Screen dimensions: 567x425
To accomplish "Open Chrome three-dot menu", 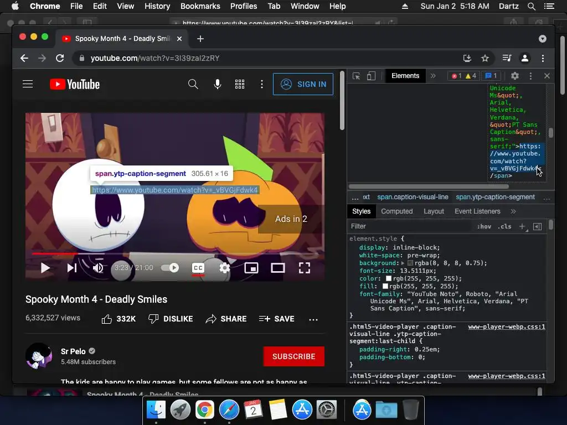I will (x=543, y=58).
